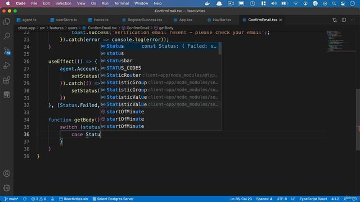Open the Terminal menu
Image resolution: width=360 pixels, height=202 pixels.
click(121, 3)
